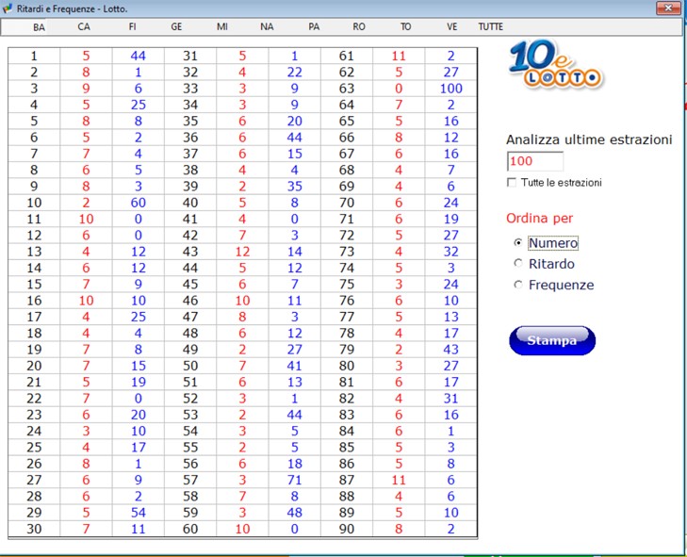Close the Ritardi e Frequenze window

(x=668, y=8)
